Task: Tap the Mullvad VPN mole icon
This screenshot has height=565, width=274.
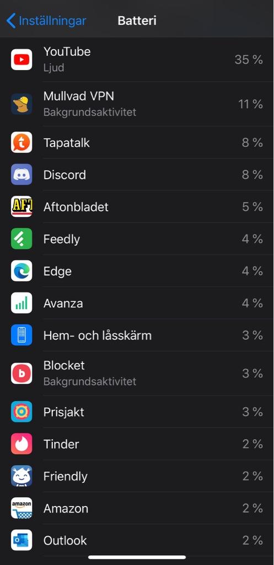Action: coord(22,104)
